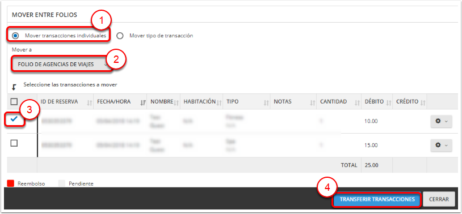Uncheck the first transaction's checkbox
The width and height of the screenshot is (462, 214).
tap(14, 119)
